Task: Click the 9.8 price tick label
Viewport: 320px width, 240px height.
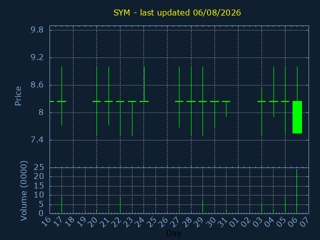Action: (x=37, y=30)
